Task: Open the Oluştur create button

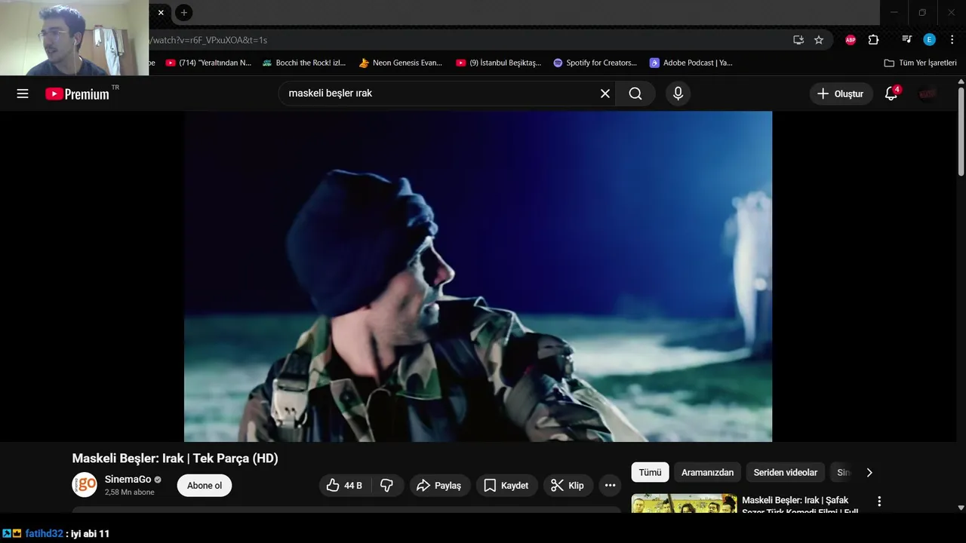Action: click(x=841, y=94)
